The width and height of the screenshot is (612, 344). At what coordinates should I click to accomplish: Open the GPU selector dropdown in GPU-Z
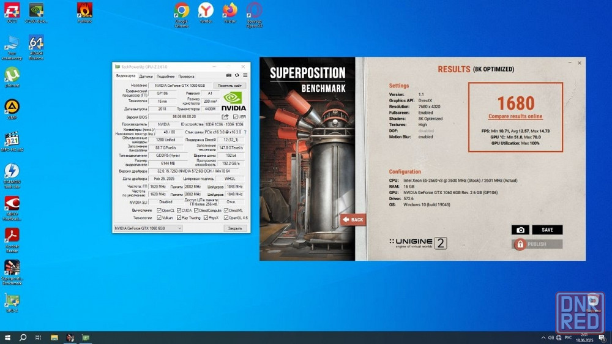tap(148, 228)
